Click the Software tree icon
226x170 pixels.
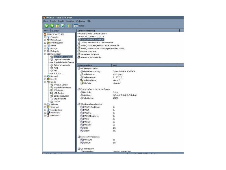48,104
